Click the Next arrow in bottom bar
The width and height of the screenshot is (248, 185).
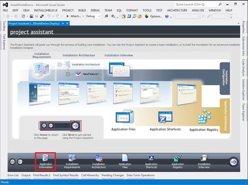(x=234, y=162)
